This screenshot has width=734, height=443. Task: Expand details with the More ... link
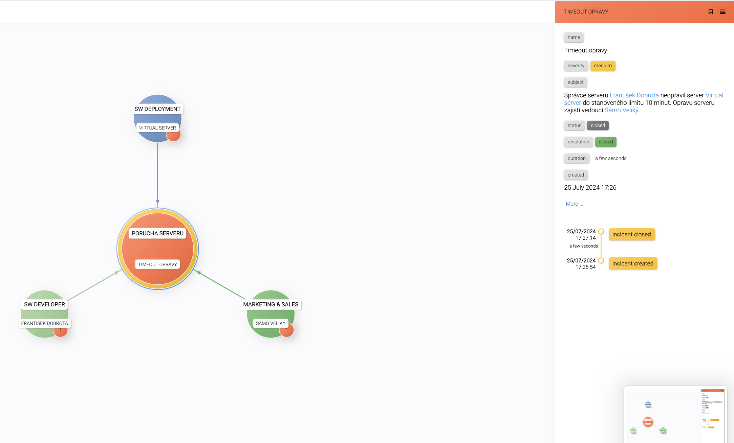pos(574,204)
